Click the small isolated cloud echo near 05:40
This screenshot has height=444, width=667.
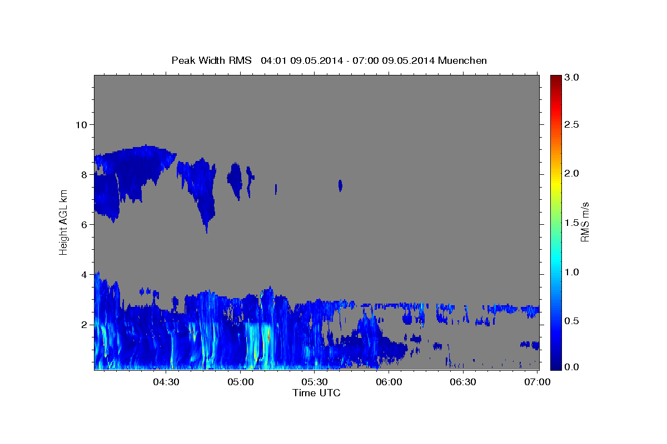[x=340, y=185]
